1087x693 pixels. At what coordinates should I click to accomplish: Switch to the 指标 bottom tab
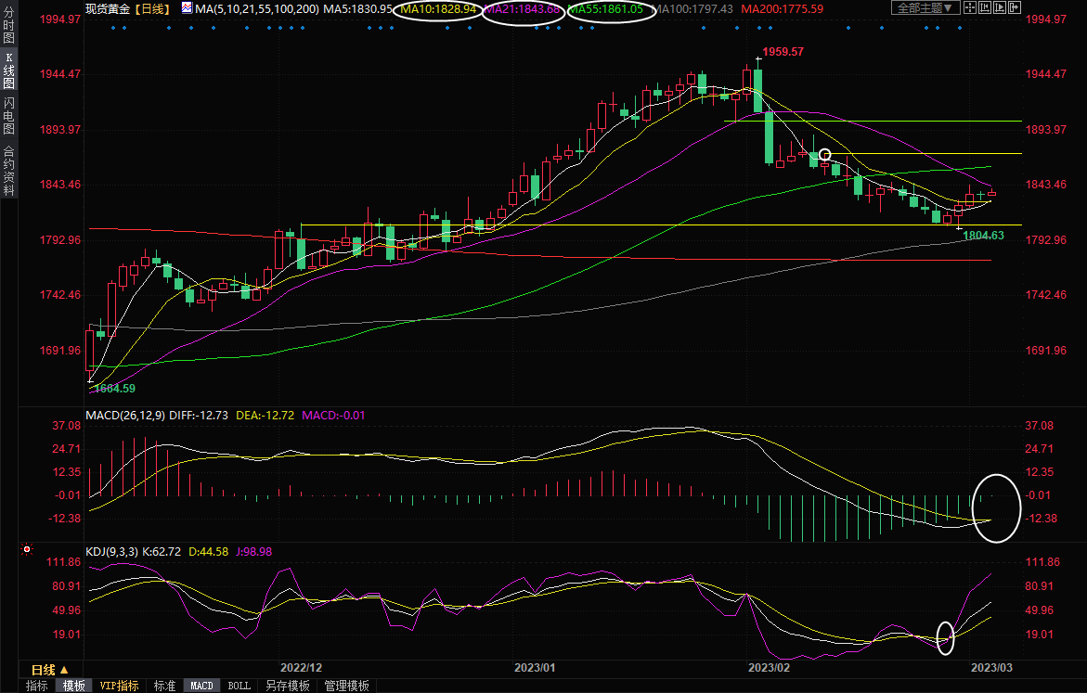[x=37, y=686]
